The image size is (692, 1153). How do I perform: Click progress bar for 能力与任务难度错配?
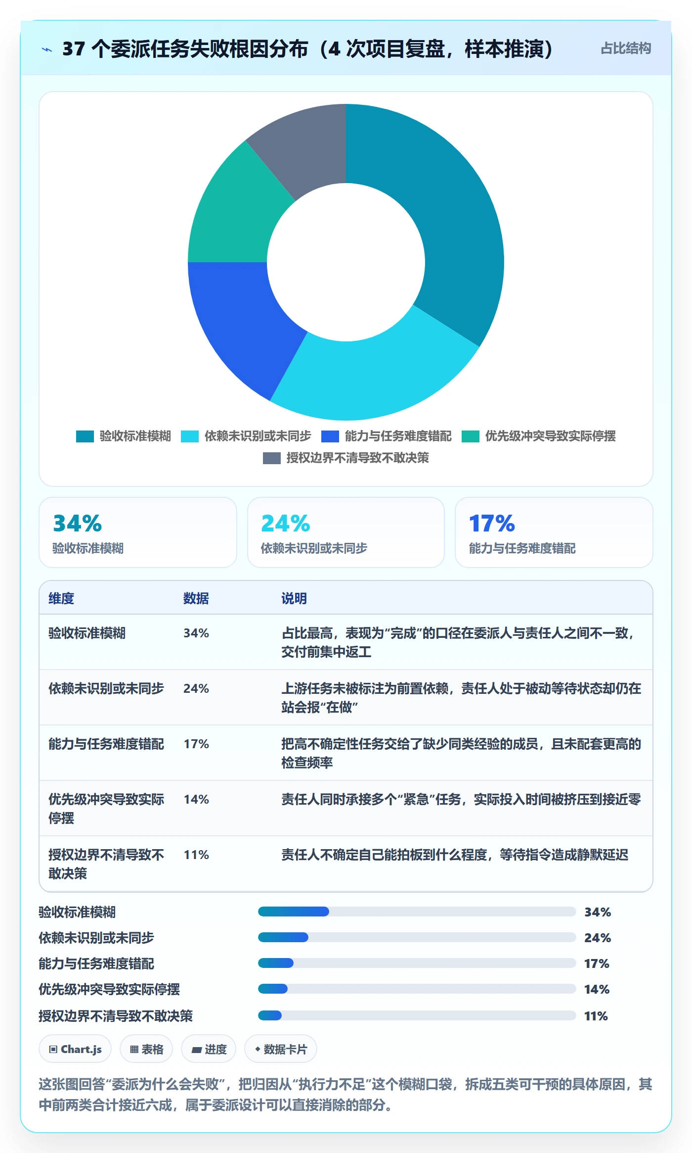pos(417,963)
